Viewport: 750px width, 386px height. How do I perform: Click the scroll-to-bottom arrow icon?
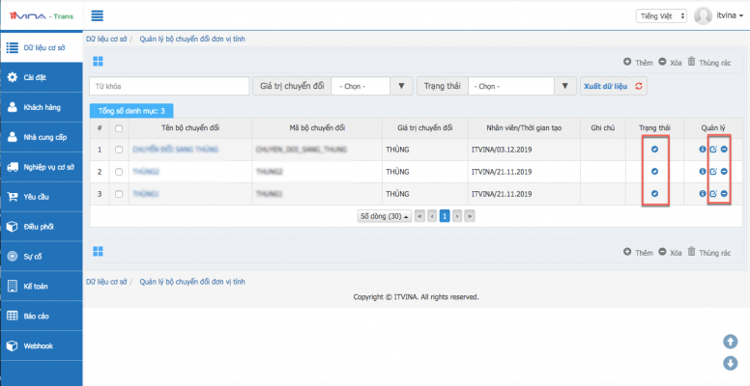(x=731, y=363)
